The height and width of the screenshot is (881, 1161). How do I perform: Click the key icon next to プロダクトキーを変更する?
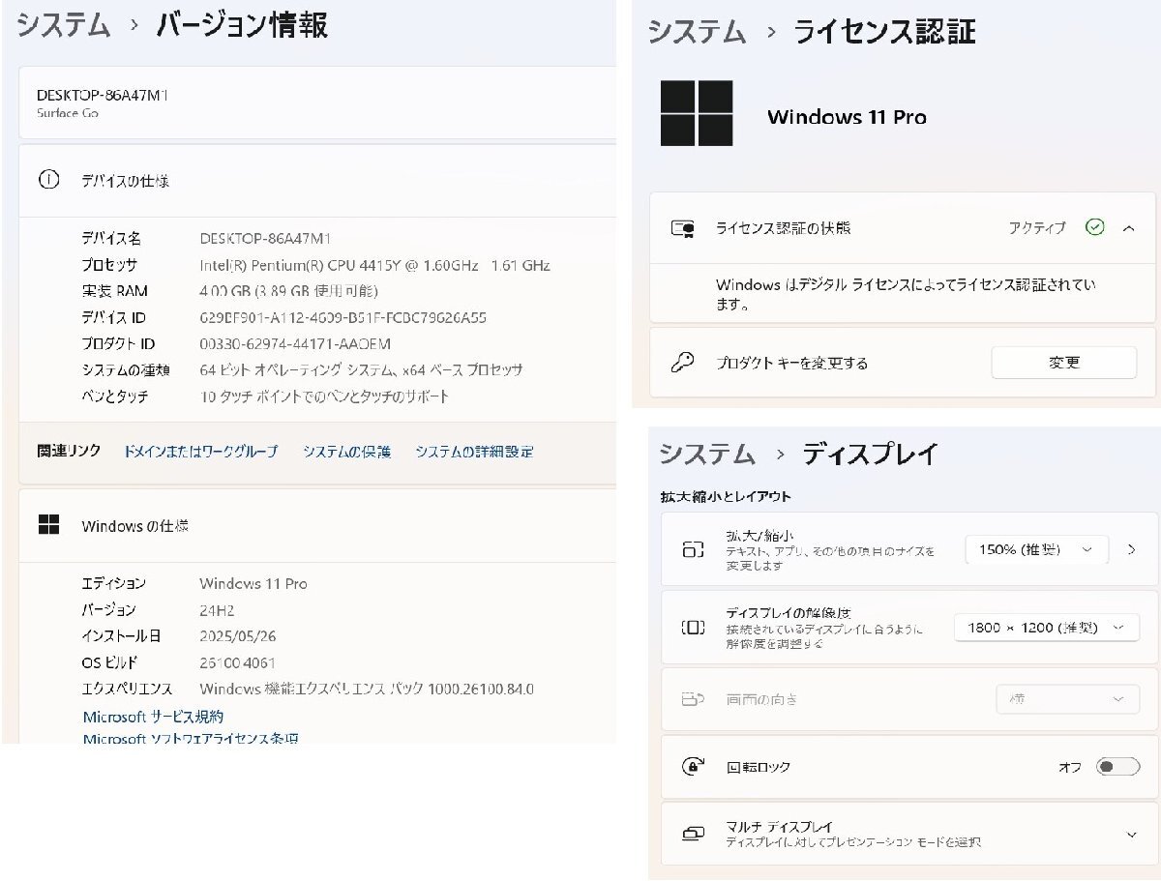[685, 362]
